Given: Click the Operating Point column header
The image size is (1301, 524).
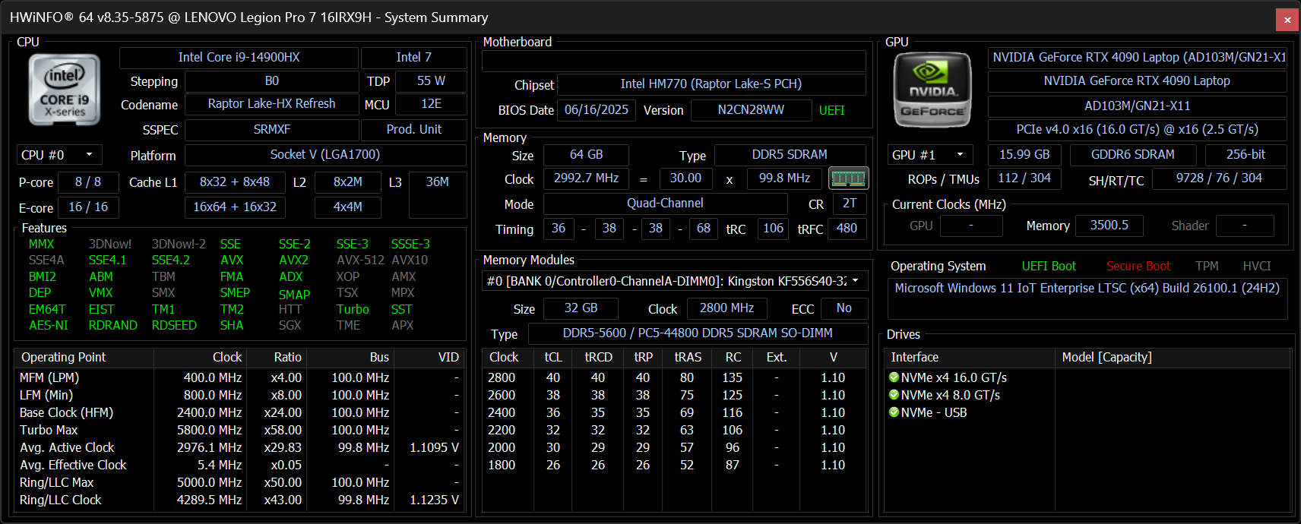Looking at the screenshot, I should 84,357.
